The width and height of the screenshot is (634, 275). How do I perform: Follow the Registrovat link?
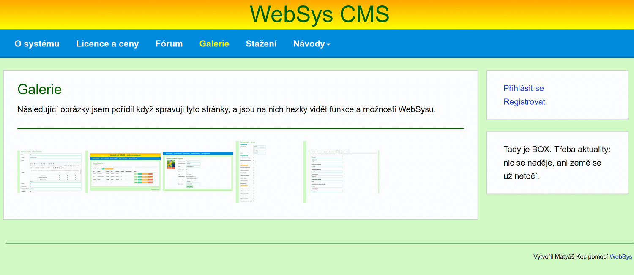click(525, 102)
